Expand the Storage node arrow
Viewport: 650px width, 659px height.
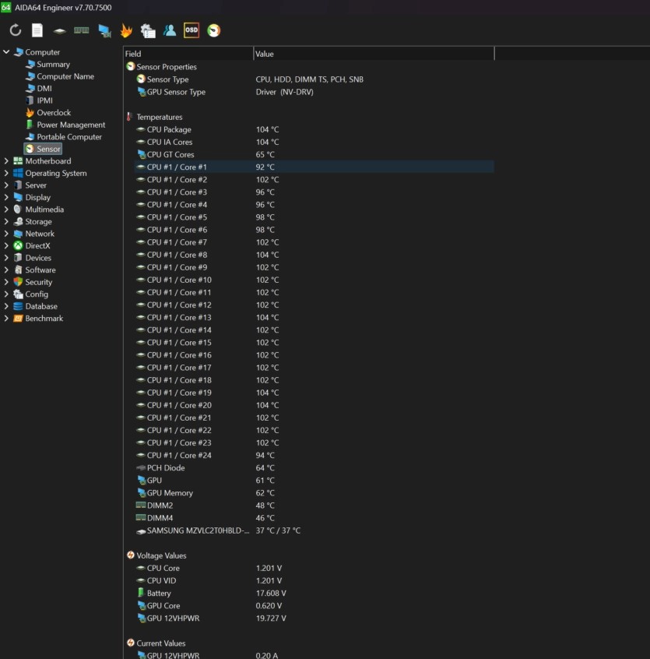point(7,222)
